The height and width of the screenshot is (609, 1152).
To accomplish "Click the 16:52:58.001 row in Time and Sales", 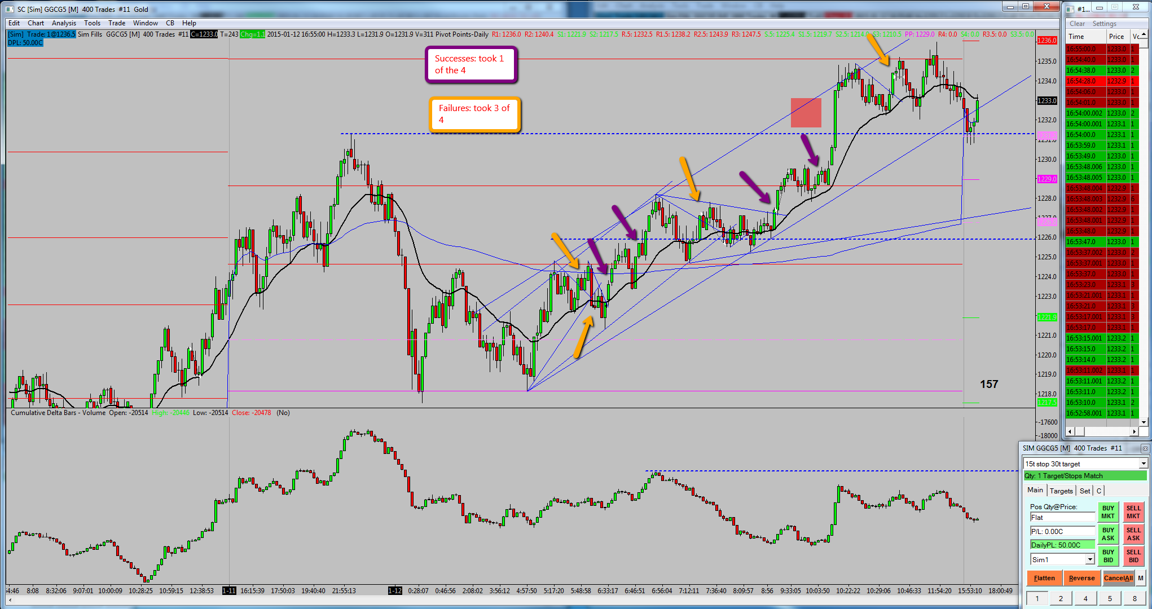I will pos(1102,413).
